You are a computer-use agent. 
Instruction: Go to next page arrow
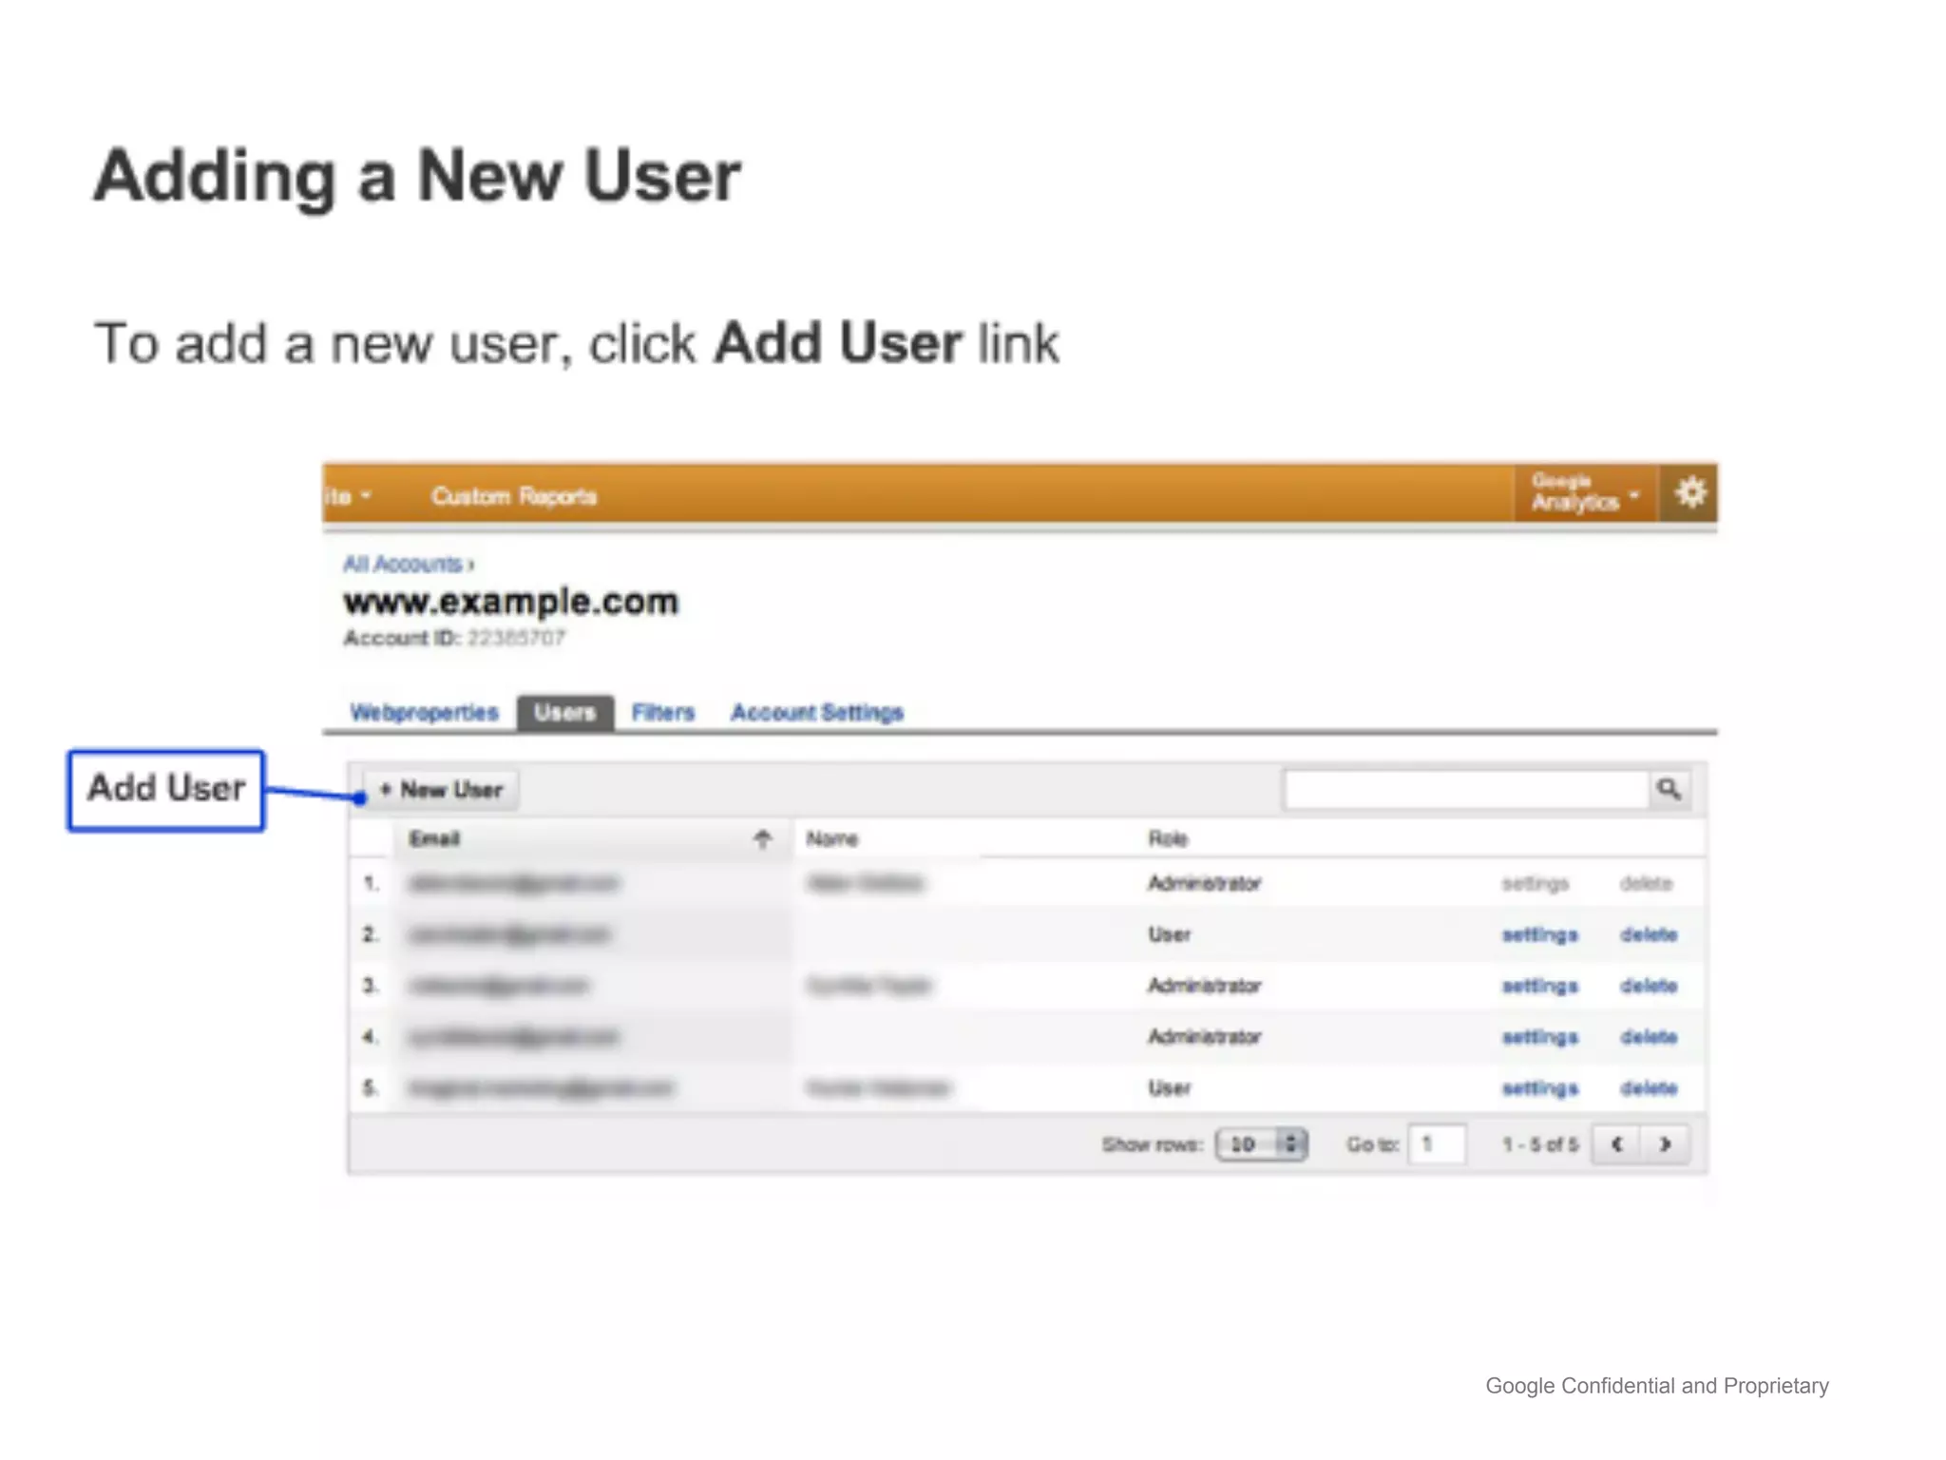point(1665,1143)
